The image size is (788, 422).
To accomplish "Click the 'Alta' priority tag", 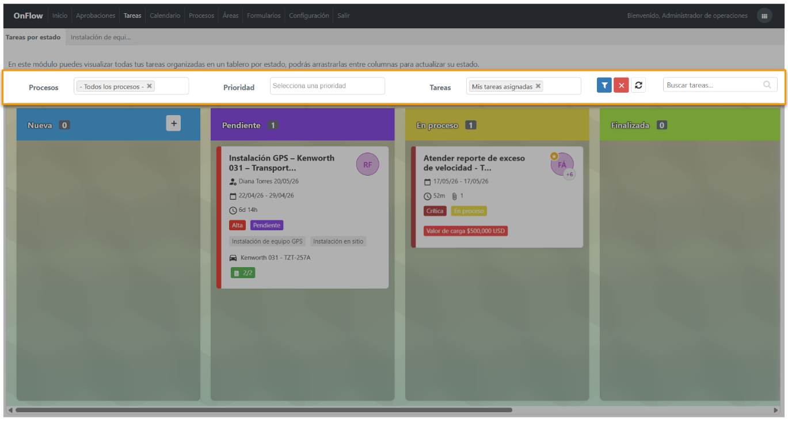I will click(x=237, y=225).
